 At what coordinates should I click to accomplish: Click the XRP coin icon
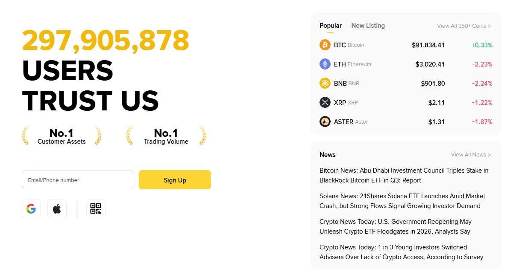(x=325, y=102)
